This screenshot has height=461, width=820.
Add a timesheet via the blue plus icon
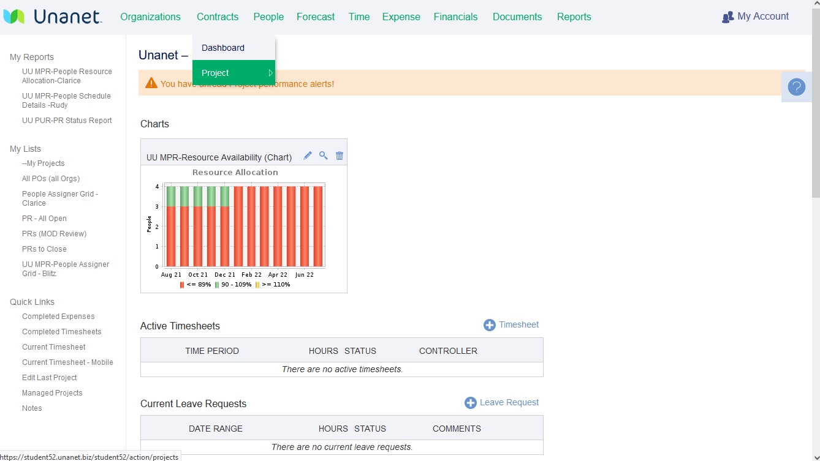coord(489,324)
